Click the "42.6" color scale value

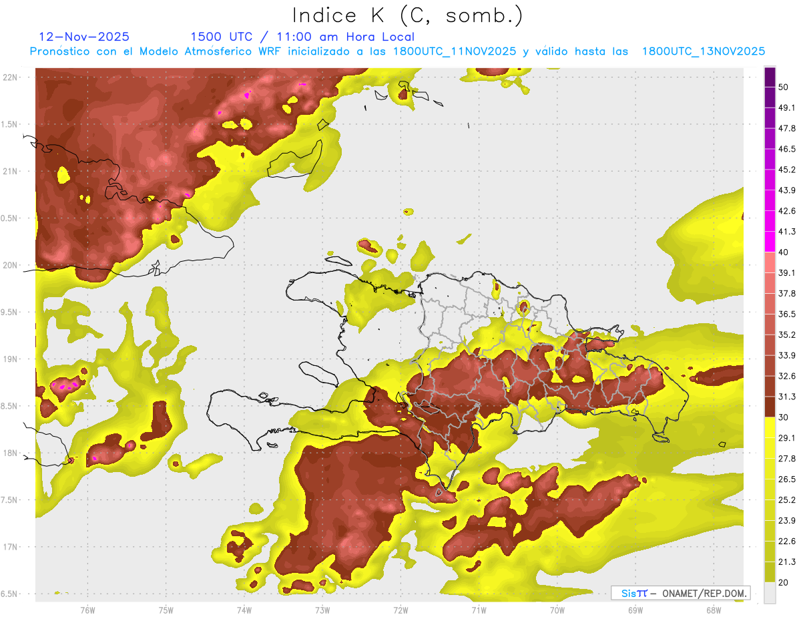click(x=787, y=212)
